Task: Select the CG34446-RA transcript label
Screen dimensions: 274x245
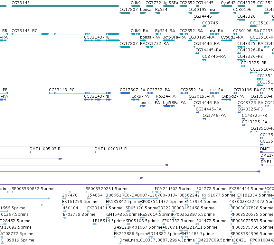Action: click(207, 44)
